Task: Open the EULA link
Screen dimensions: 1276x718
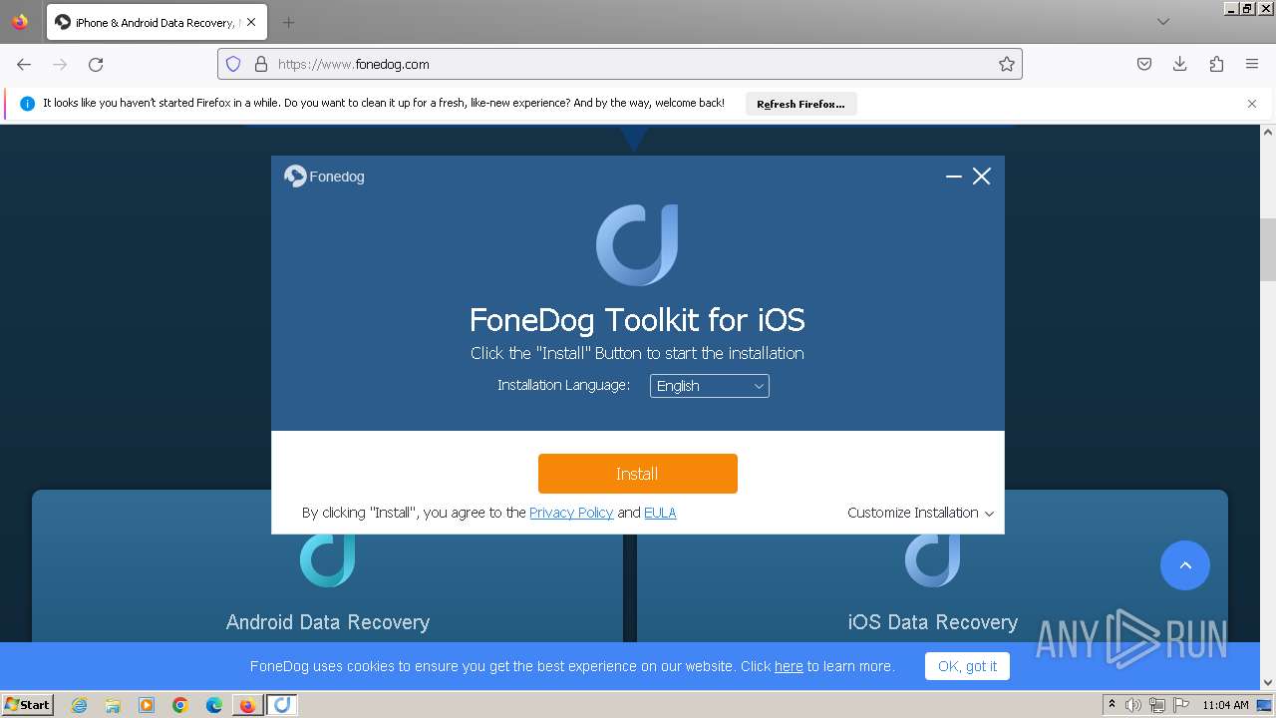Action: coord(660,513)
